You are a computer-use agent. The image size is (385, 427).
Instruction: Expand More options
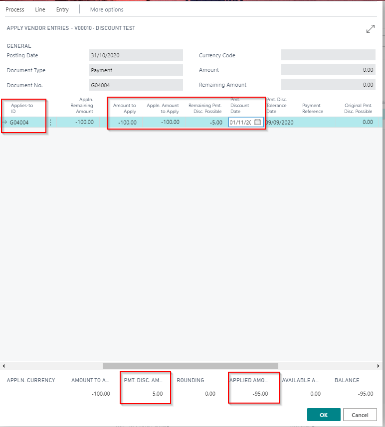coord(107,9)
